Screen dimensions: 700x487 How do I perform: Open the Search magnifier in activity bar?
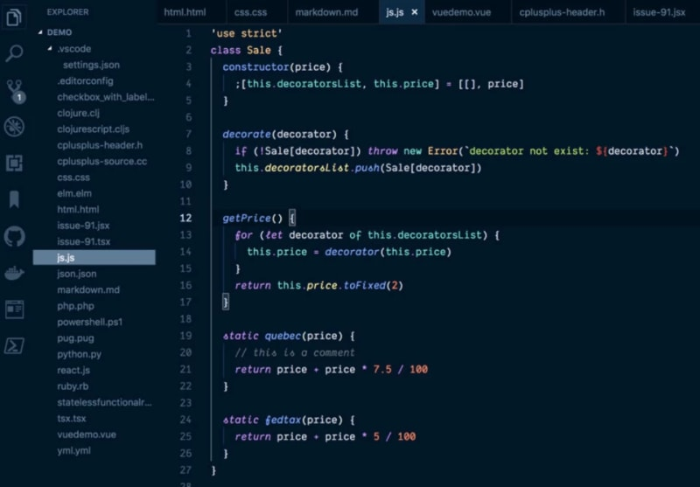click(14, 53)
